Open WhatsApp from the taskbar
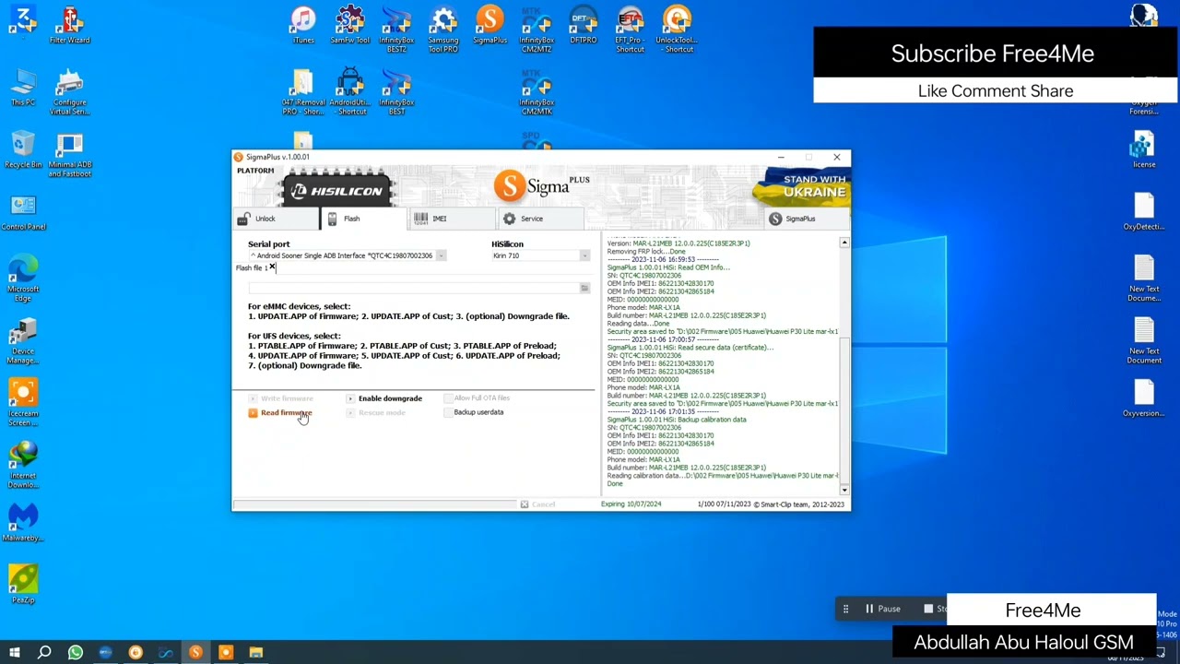The image size is (1180, 664). pos(76,653)
